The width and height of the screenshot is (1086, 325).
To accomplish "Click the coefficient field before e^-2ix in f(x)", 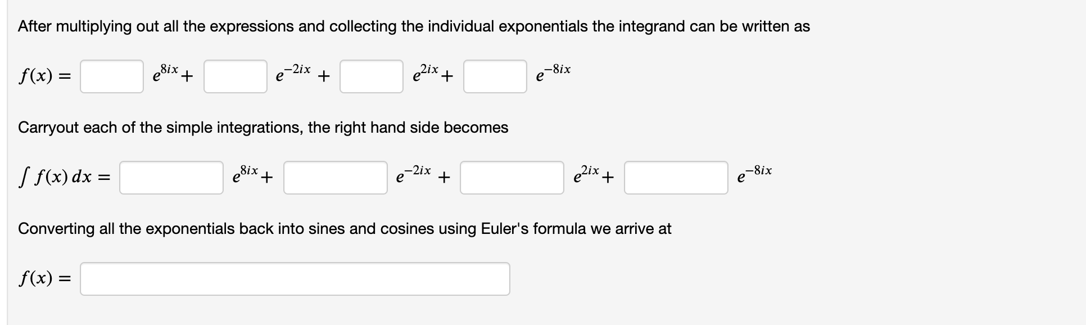I will [236, 77].
